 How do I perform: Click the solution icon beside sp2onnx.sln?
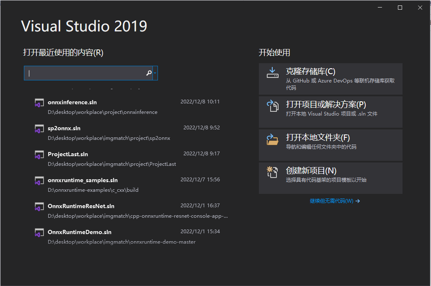click(39, 129)
